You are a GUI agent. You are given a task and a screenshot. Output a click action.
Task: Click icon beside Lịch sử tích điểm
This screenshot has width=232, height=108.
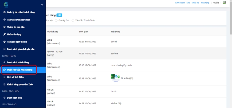point(4,77)
